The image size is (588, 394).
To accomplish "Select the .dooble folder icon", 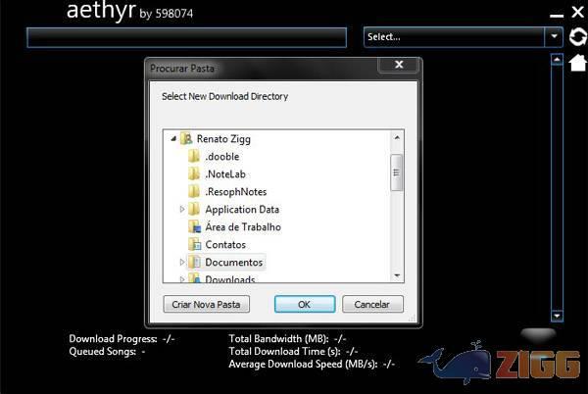I will 194,157.
